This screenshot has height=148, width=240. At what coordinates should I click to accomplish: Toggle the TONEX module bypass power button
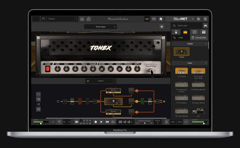coord(88,81)
